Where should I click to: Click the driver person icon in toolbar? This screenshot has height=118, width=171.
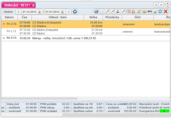tap(118, 11)
